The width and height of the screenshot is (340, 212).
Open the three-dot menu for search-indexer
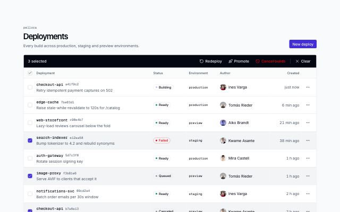pyautogui.click(x=308, y=140)
